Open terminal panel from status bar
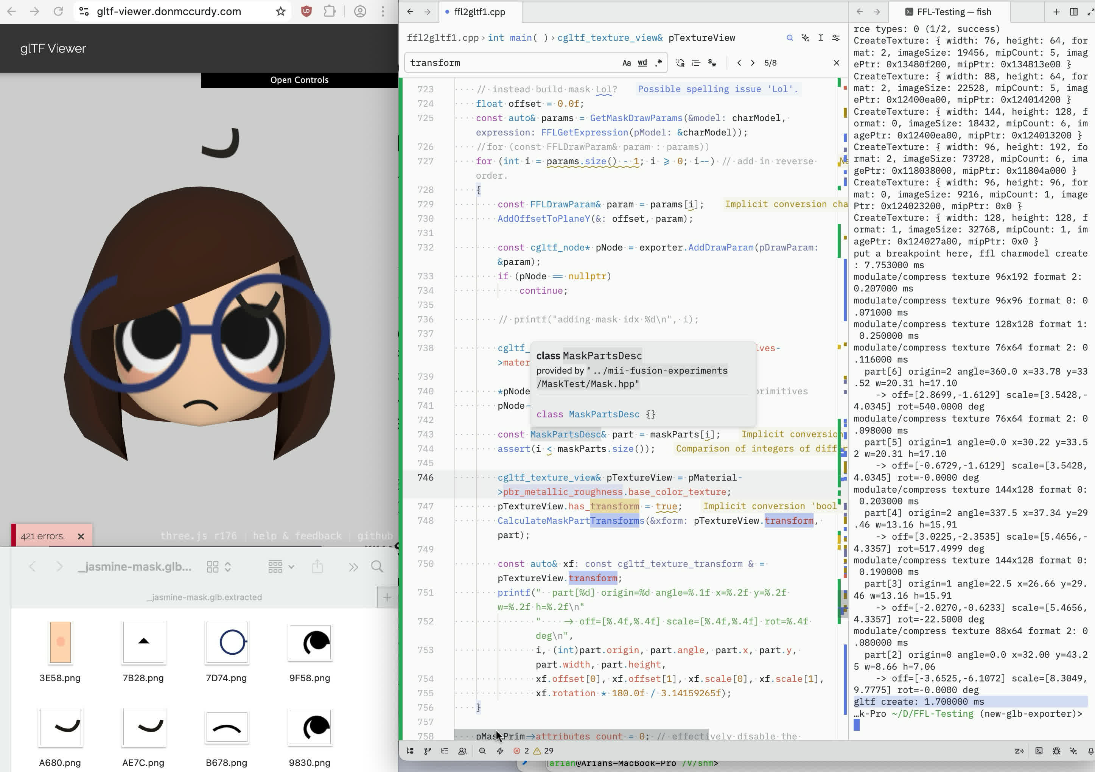 pyautogui.click(x=1039, y=750)
